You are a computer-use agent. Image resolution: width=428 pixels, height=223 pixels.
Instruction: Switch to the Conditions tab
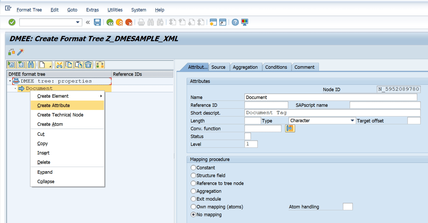click(276, 67)
